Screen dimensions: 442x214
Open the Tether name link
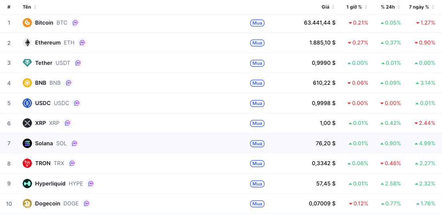tap(44, 62)
